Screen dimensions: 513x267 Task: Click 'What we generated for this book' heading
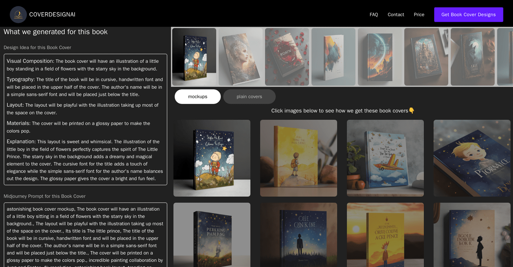click(55, 32)
